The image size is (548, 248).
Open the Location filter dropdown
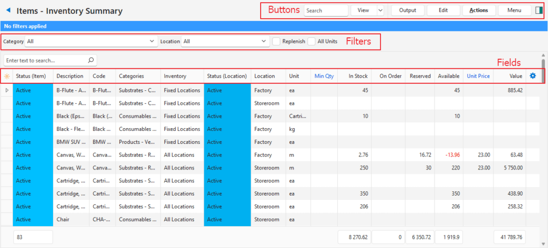click(x=225, y=41)
